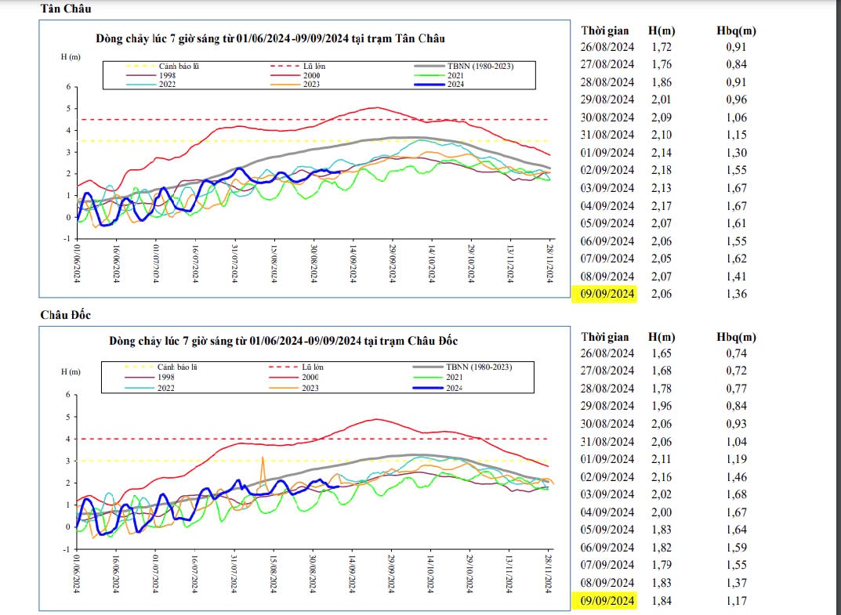Click the Thời gian column header in Châu Đốc table
The height and width of the screenshot is (615, 841).
pyautogui.click(x=607, y=336)
